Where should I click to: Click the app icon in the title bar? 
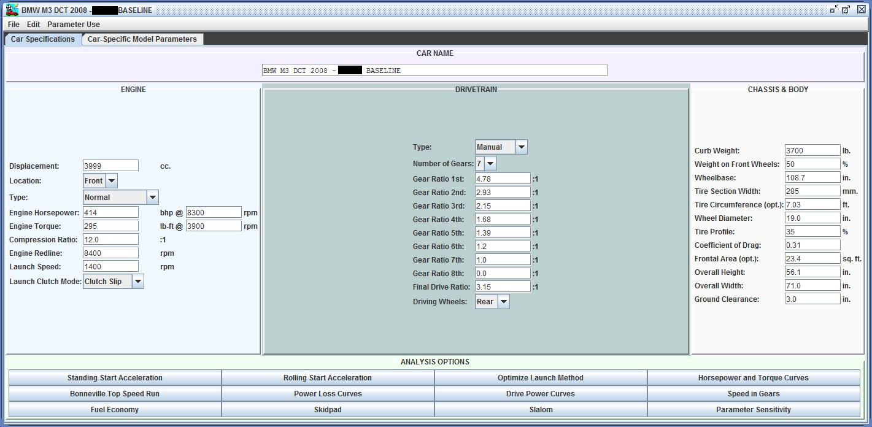12,10
